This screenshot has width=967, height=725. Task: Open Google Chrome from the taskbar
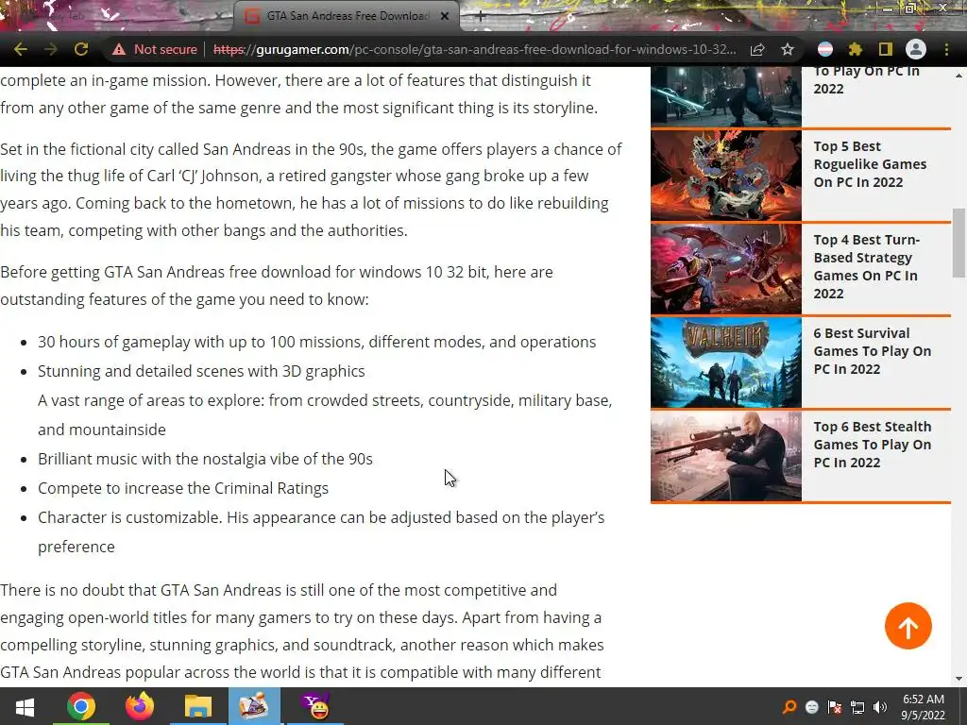(81, 706)
